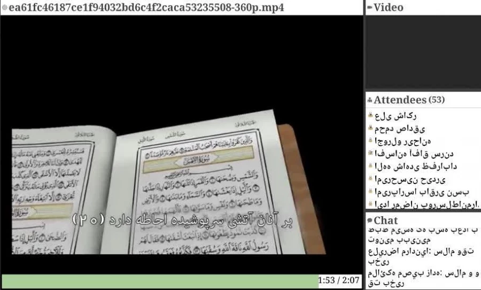
Task: Click the Attendees pod people icon
Action: (370, 100)
